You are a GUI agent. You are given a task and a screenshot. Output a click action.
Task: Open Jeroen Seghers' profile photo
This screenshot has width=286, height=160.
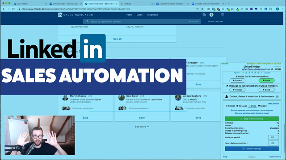click(x=178, y=98)
